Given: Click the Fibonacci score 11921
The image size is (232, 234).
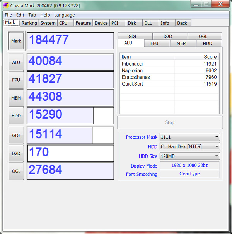Looking at the screenshot, I should pos(210,64).
